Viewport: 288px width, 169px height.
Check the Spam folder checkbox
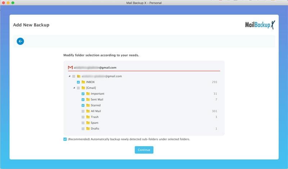point(83,123)
